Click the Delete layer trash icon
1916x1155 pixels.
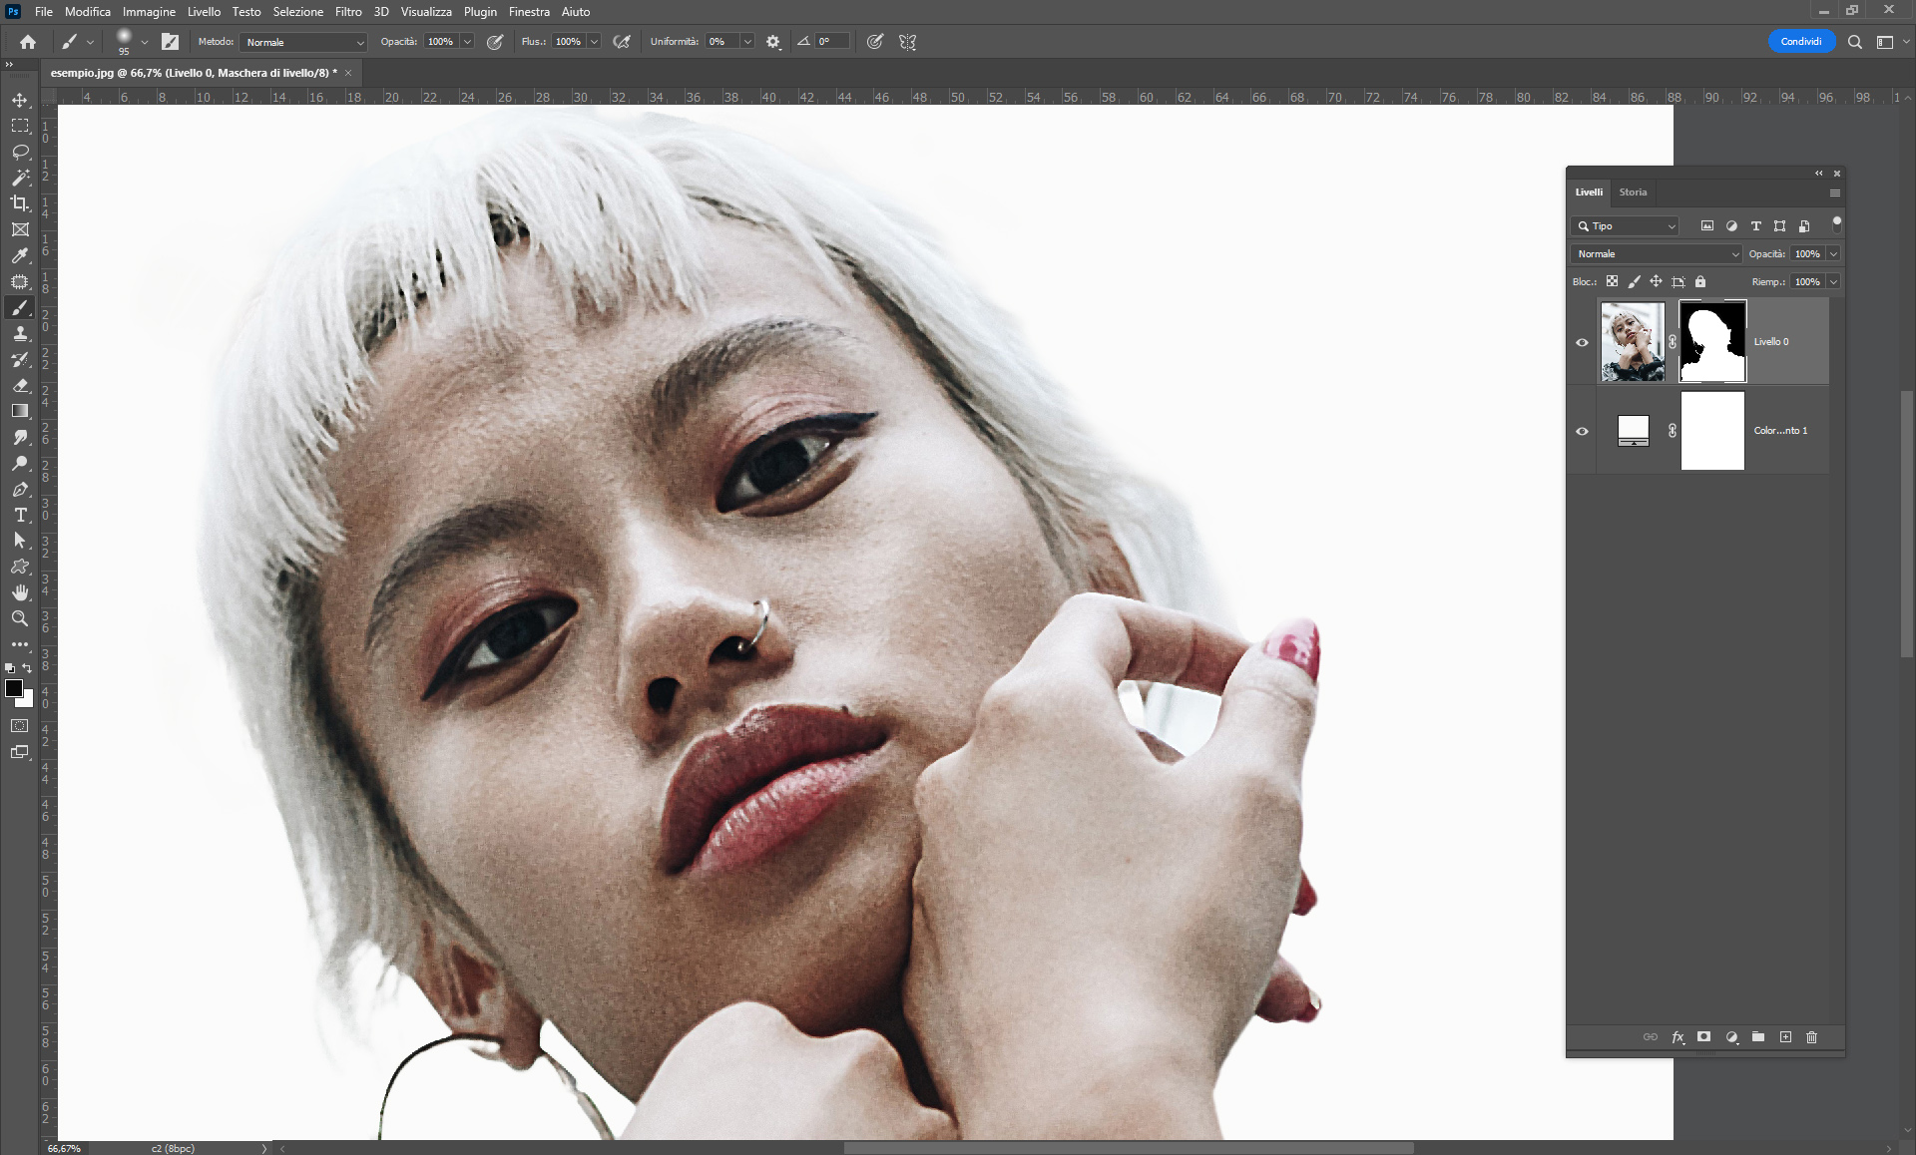(1811, 1037)
